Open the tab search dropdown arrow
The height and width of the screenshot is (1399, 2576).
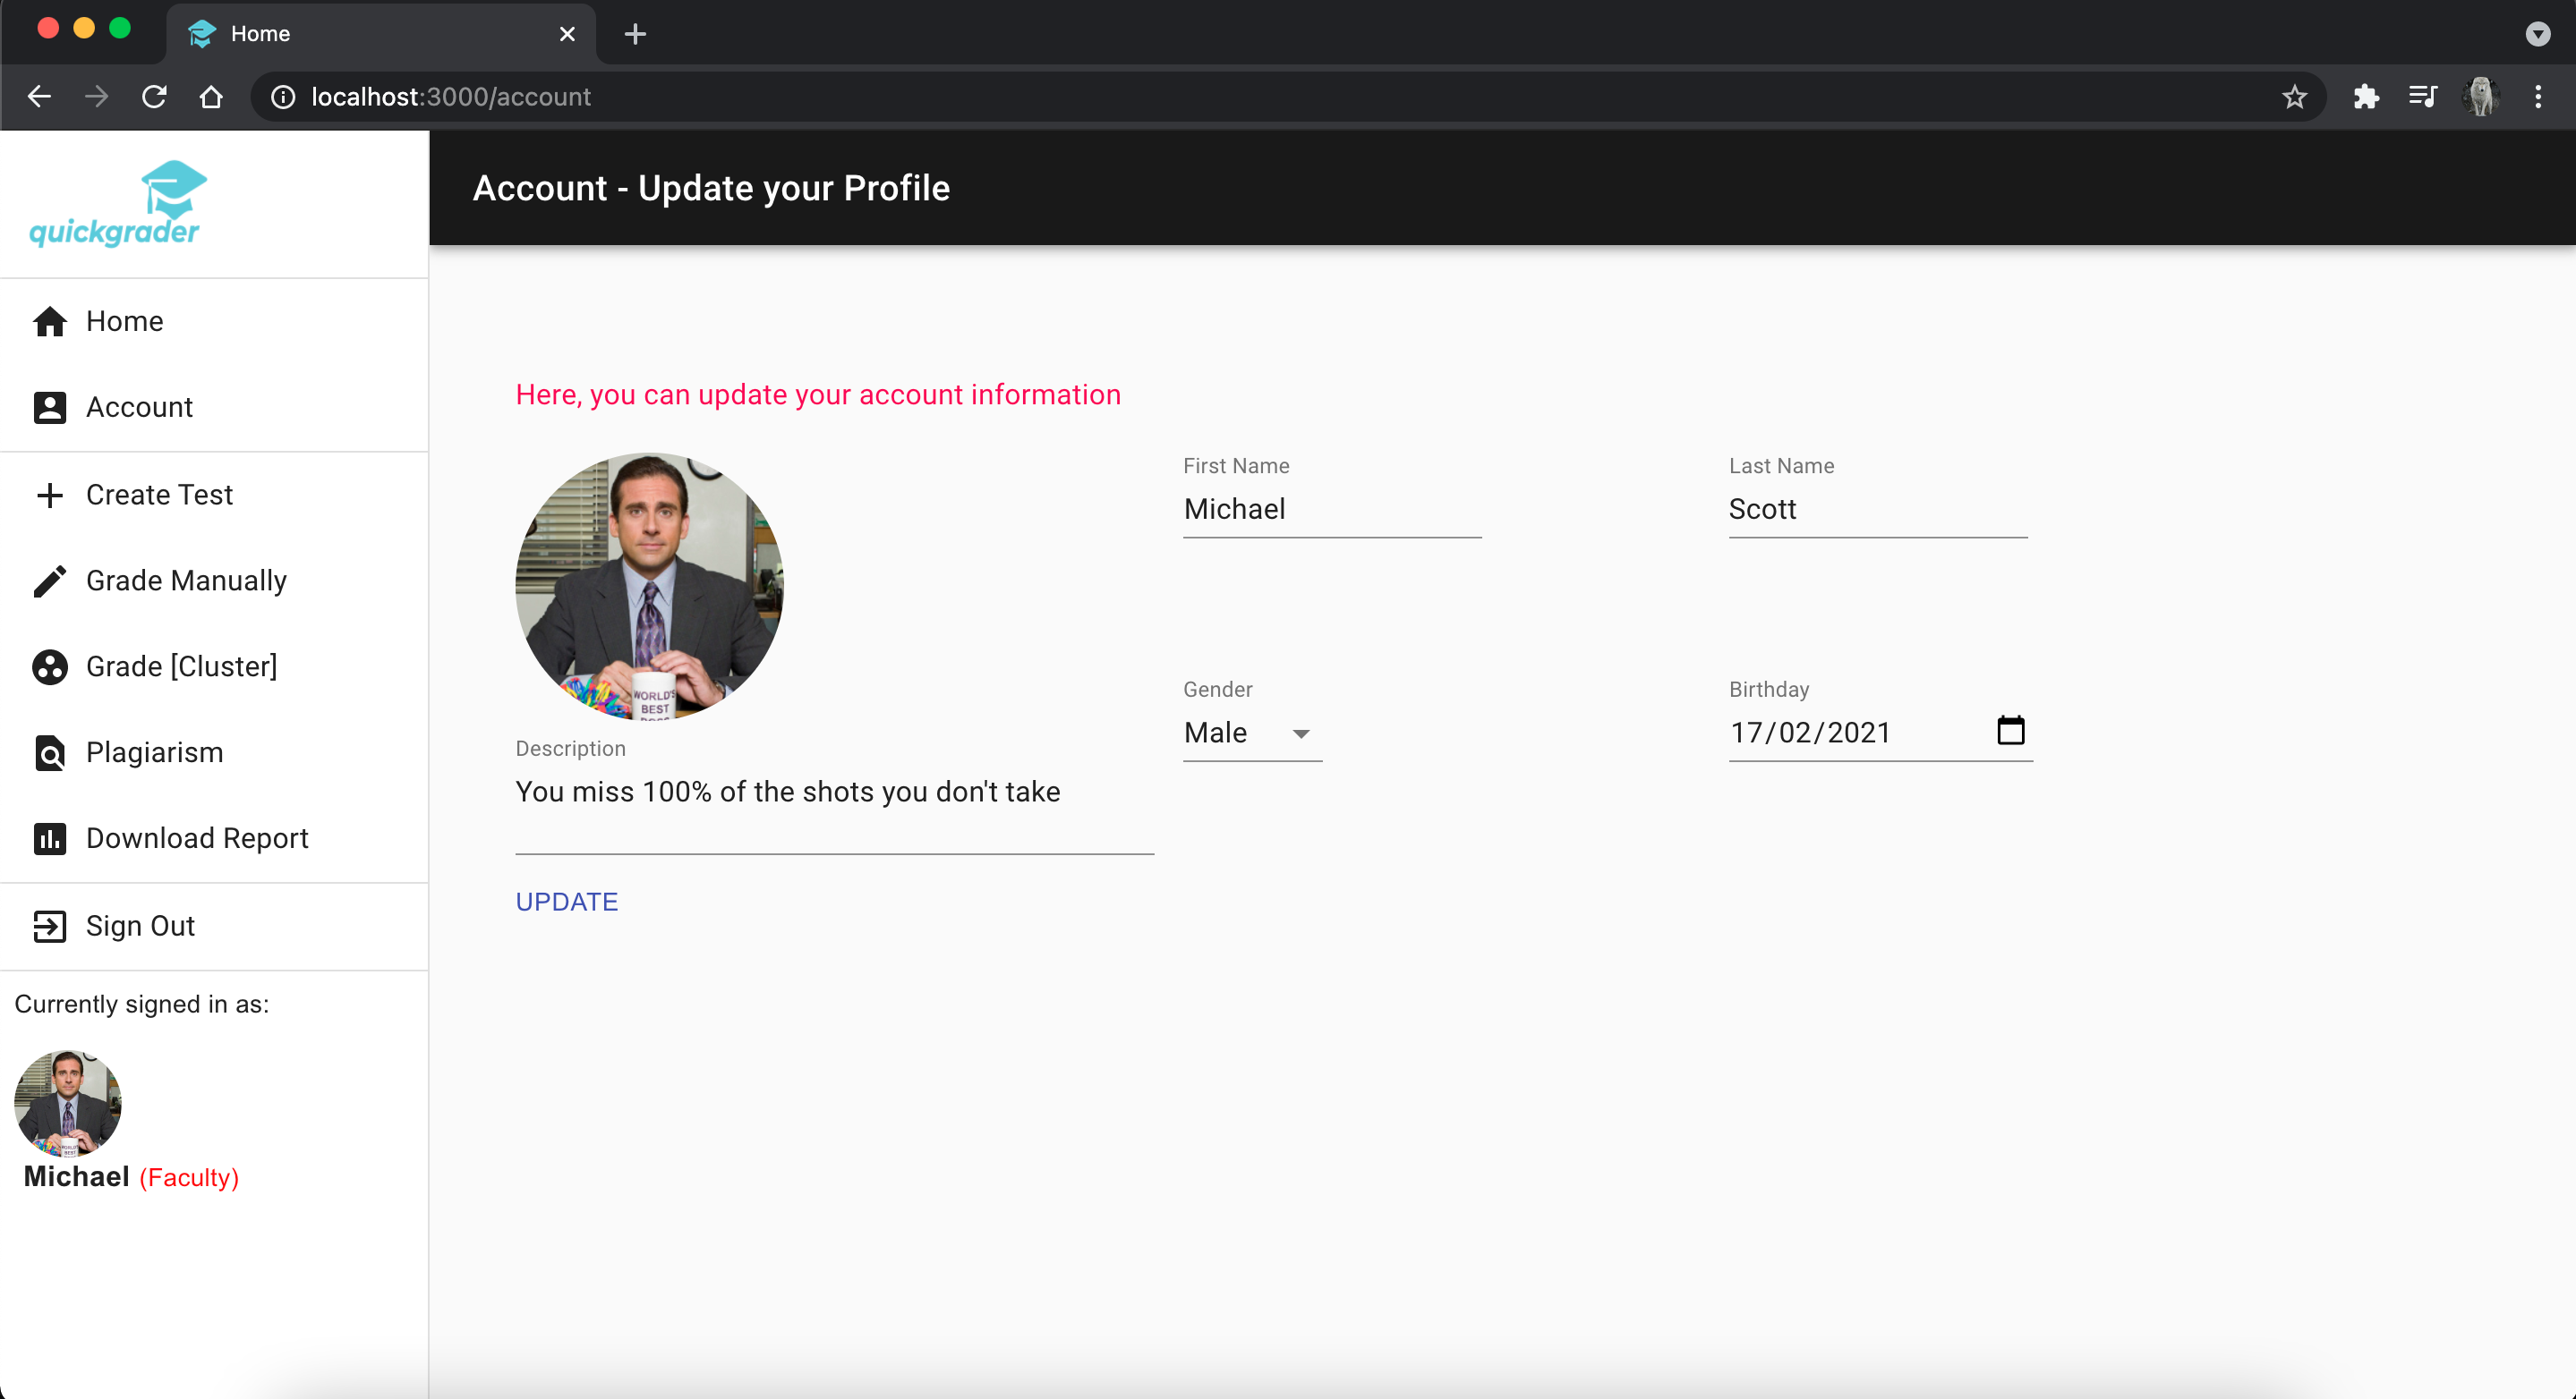coord(2537,34)
